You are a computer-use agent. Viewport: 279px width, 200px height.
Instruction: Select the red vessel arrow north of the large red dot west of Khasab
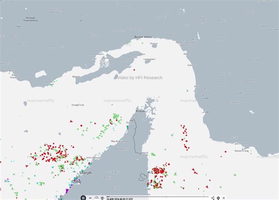tap(71, 121)
